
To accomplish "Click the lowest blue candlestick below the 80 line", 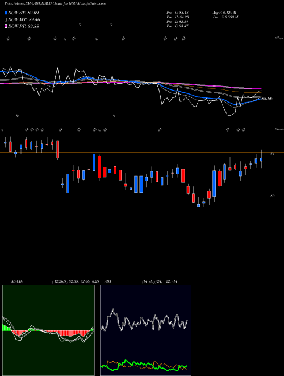I will coord(198,206).
